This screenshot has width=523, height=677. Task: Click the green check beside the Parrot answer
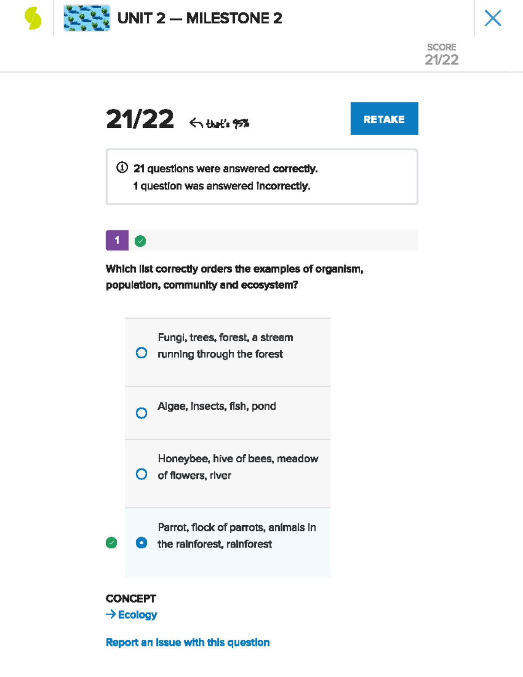112,543
